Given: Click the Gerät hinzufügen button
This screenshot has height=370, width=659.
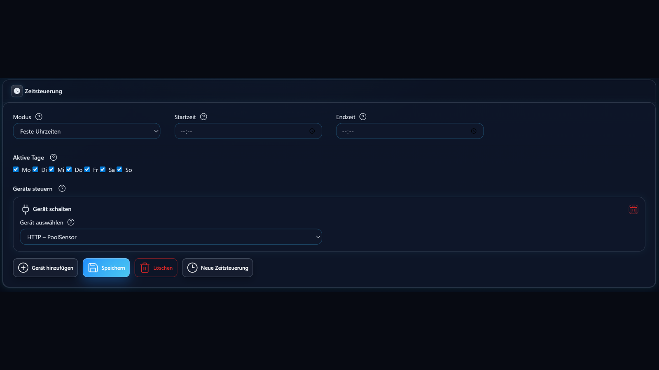Looking at the screenshot, I should pyautogui.click(x=45, y=268).
